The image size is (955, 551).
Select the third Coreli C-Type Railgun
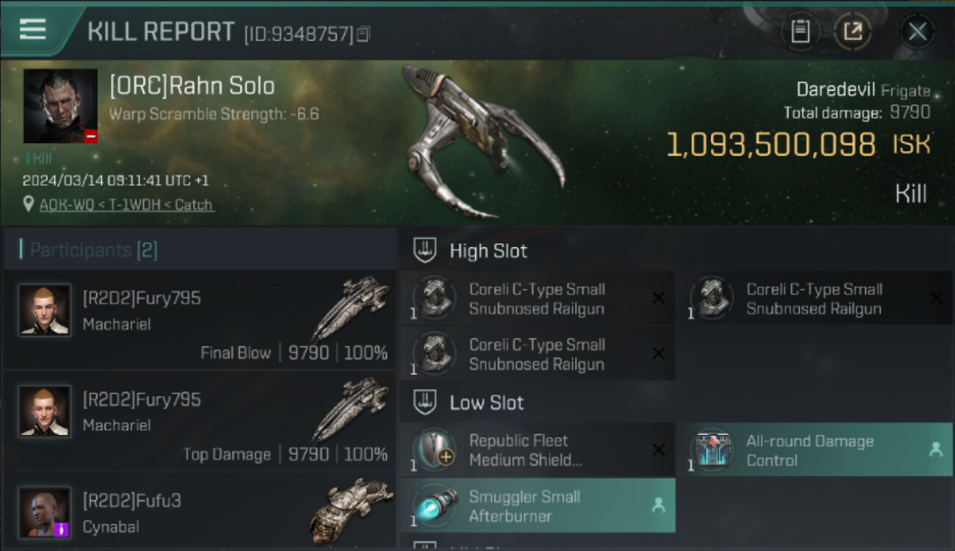click(537, 354)
